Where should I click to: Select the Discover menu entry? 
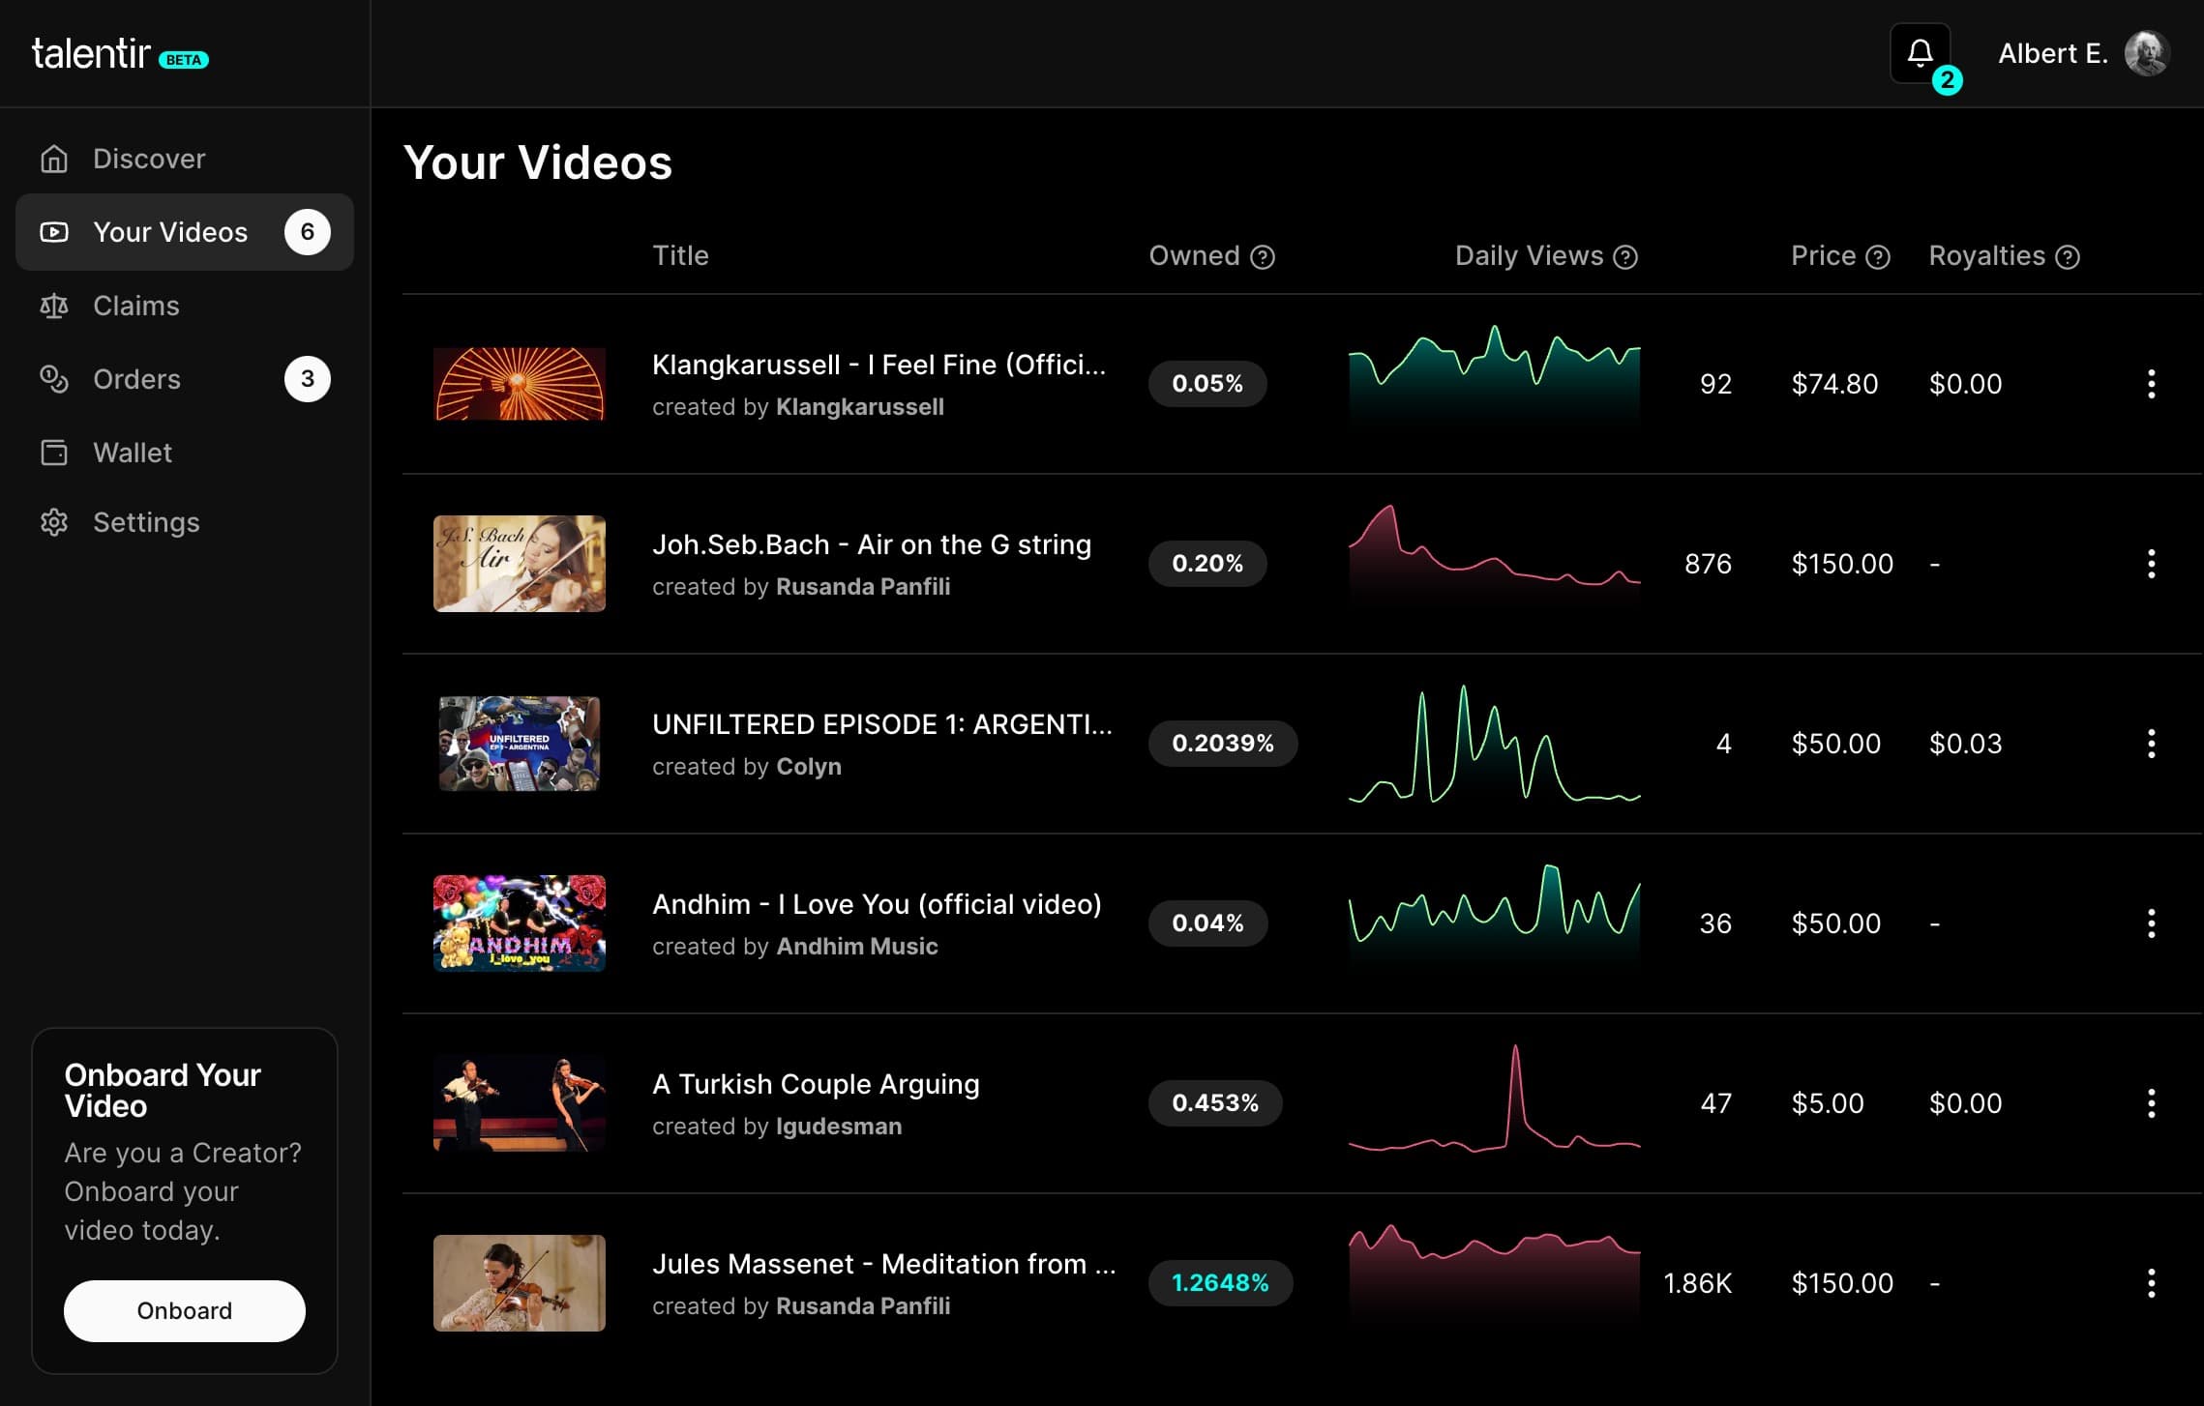[148, 158]
